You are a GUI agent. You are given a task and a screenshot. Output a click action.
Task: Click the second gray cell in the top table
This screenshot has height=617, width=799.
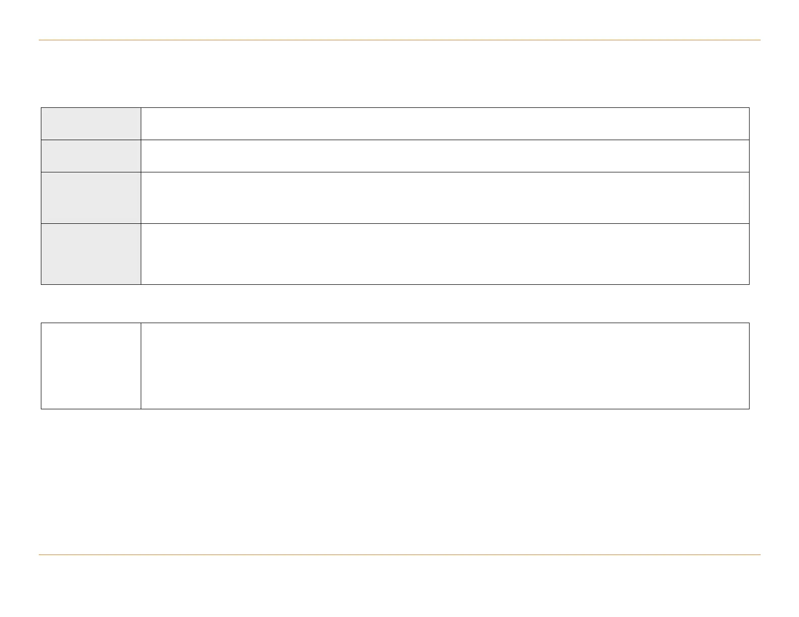pos(91,156)
